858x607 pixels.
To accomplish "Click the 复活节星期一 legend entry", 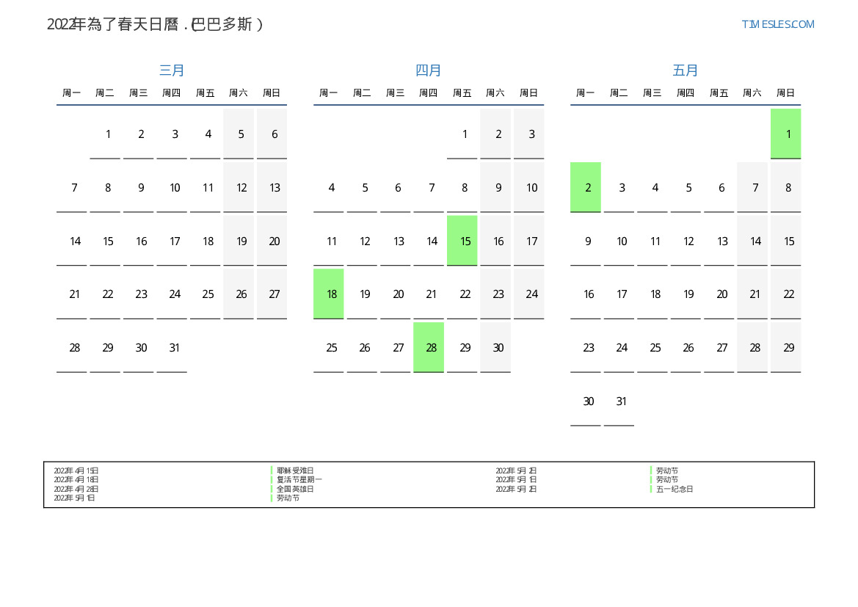I will click(x=299, y=479).
